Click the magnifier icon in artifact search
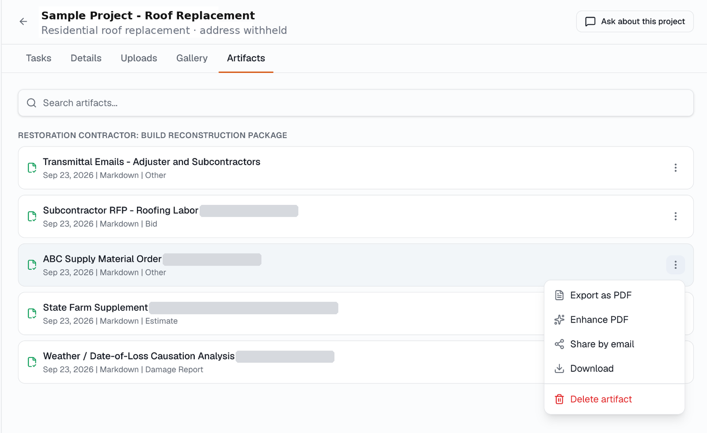 [31, 103]
